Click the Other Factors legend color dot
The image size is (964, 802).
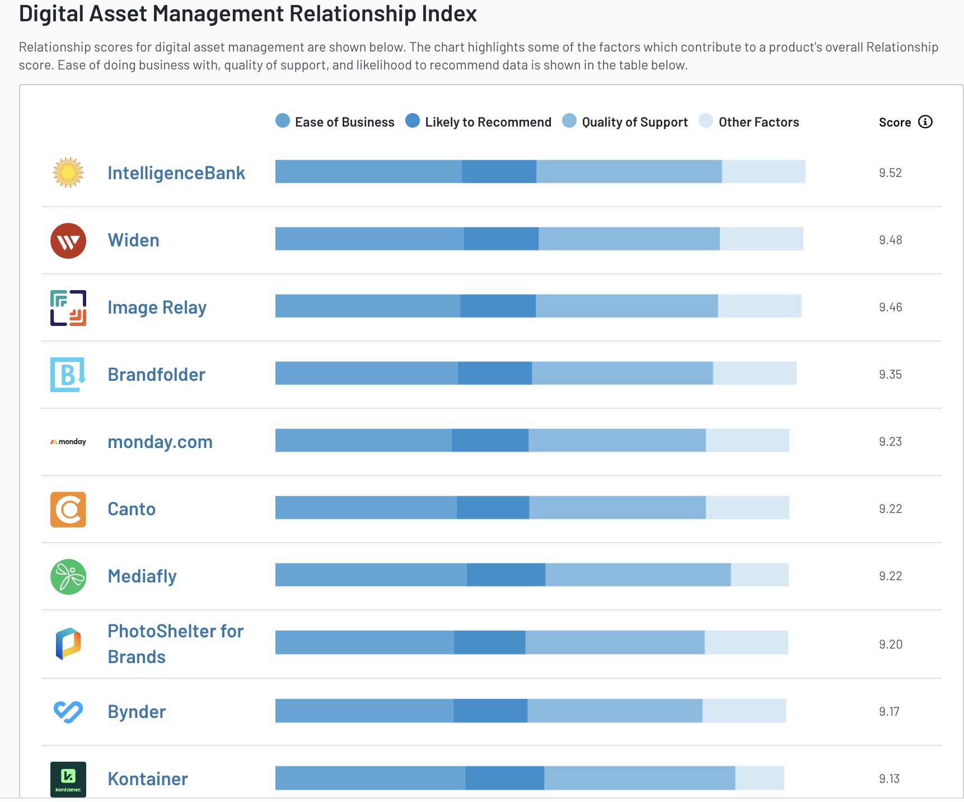pyautogui.click(x=706, y=121)
